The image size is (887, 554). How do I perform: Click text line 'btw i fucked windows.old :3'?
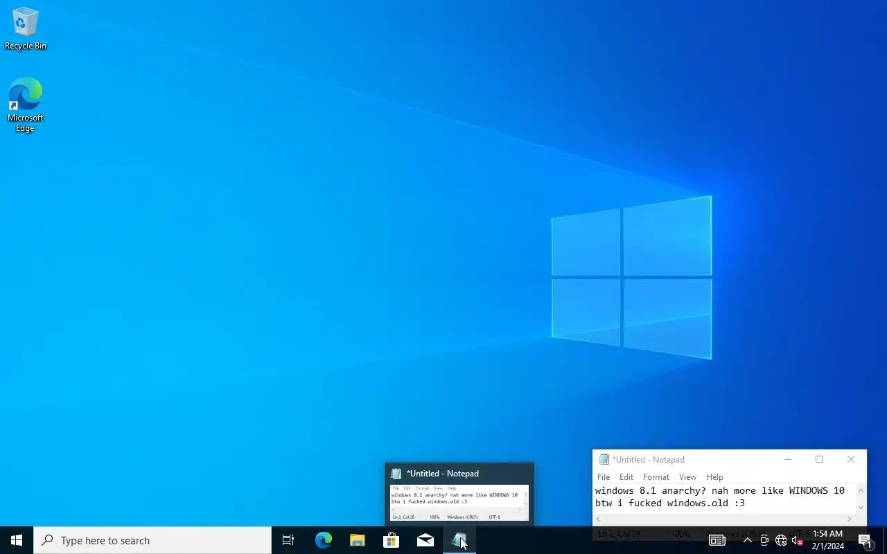(x=670, y=503)
